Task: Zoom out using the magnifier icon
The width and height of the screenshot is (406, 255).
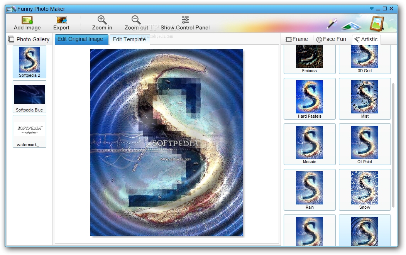Action: click(x=136, y=20)
